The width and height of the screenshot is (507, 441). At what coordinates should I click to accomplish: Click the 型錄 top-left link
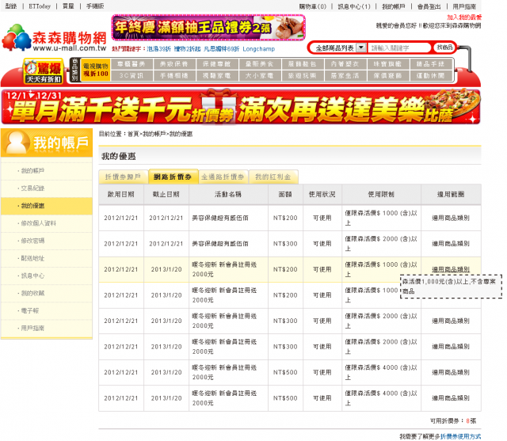coord(10,6)
